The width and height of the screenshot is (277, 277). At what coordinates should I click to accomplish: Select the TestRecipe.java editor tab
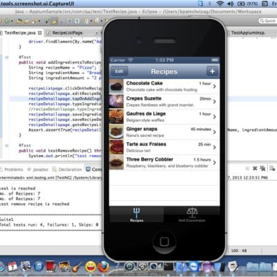tap(20, 33)
